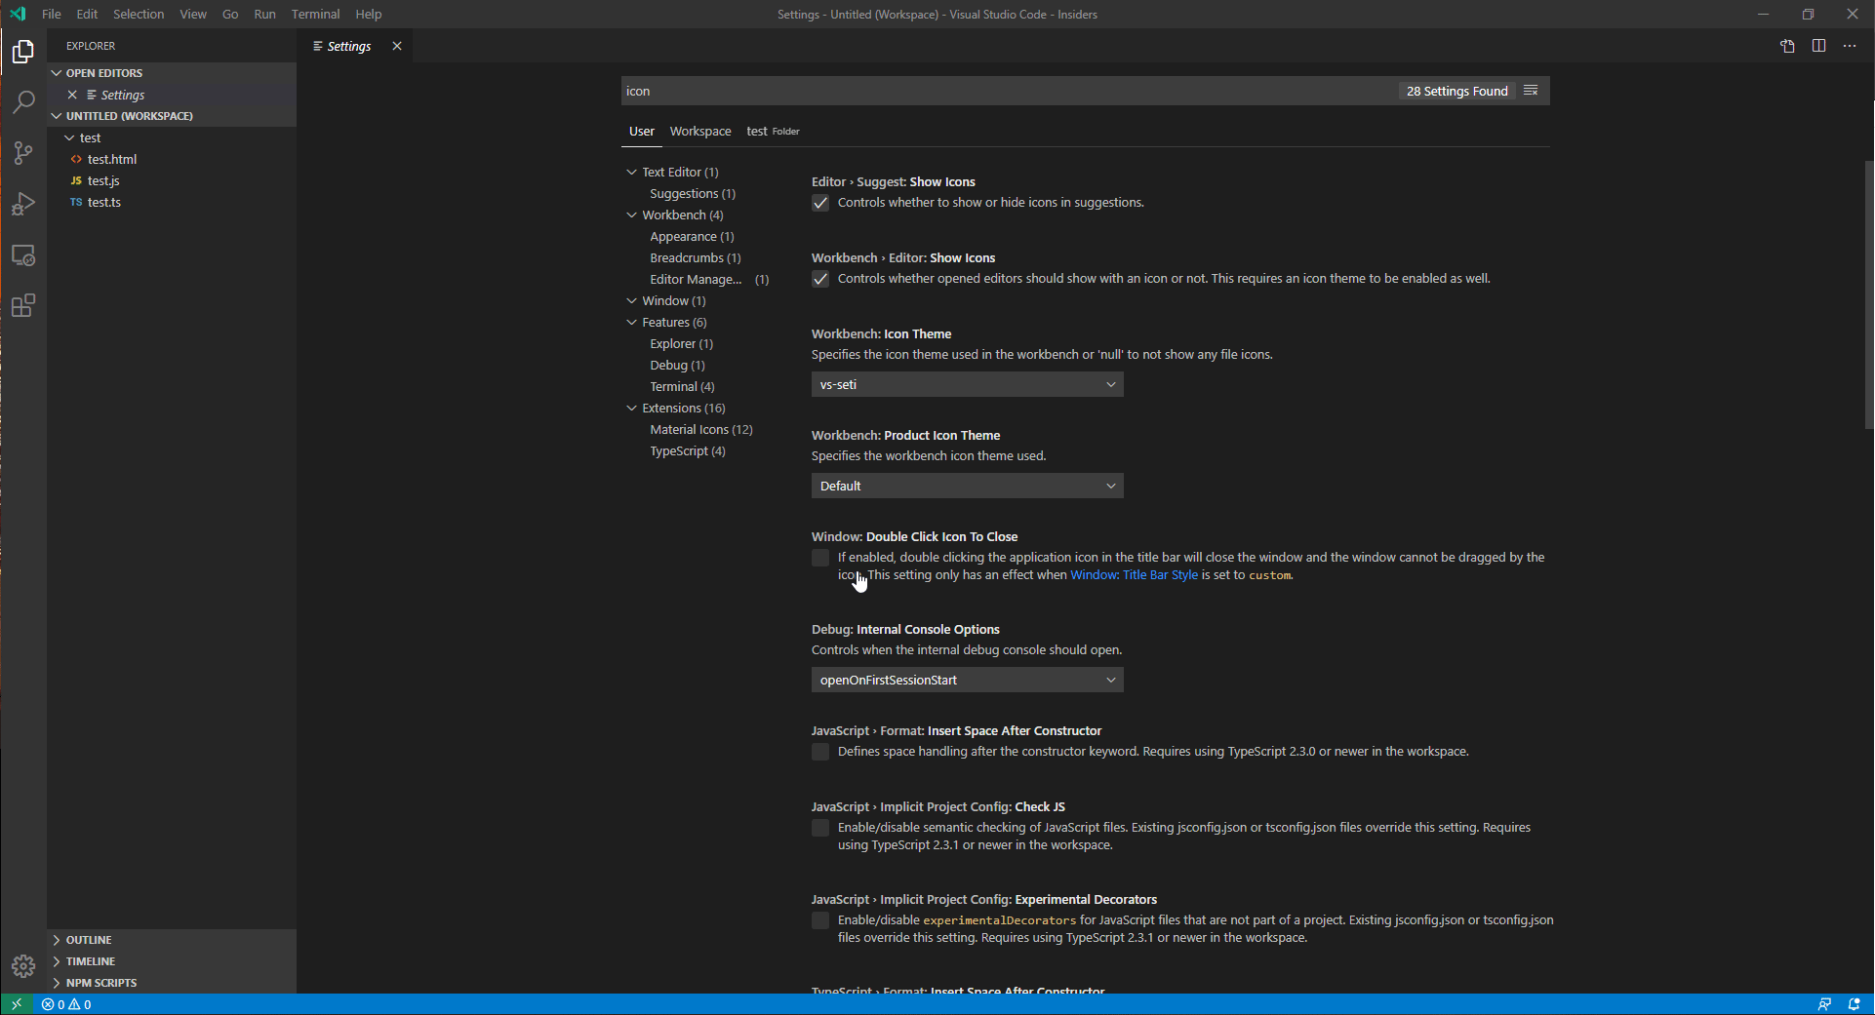Viewport: 1875px width, 1015px height.
Task: Follow the Window: Title Bar Style link
Action: tap(1134, 574)
